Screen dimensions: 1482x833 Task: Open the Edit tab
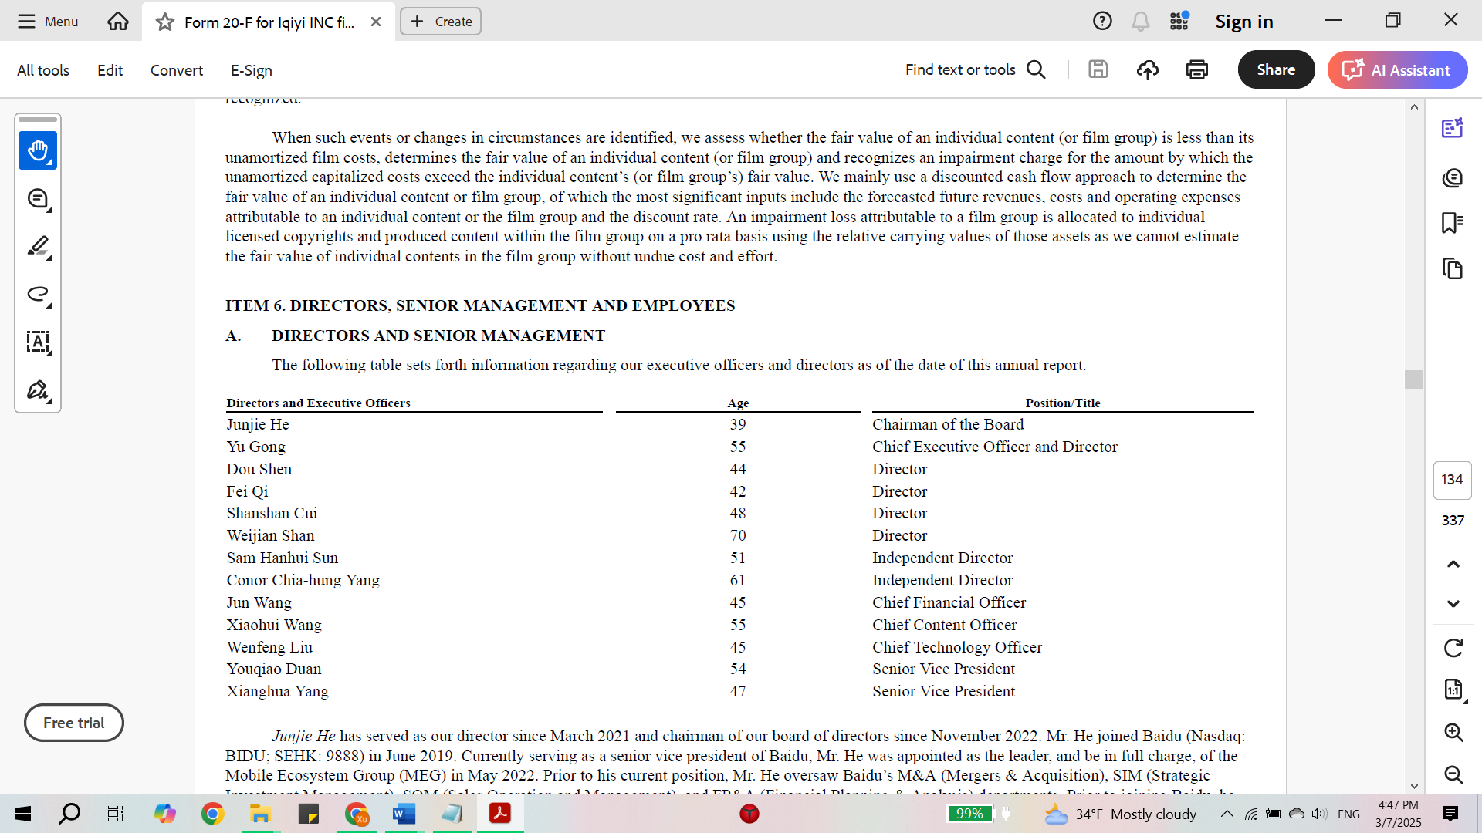point(110,70)
